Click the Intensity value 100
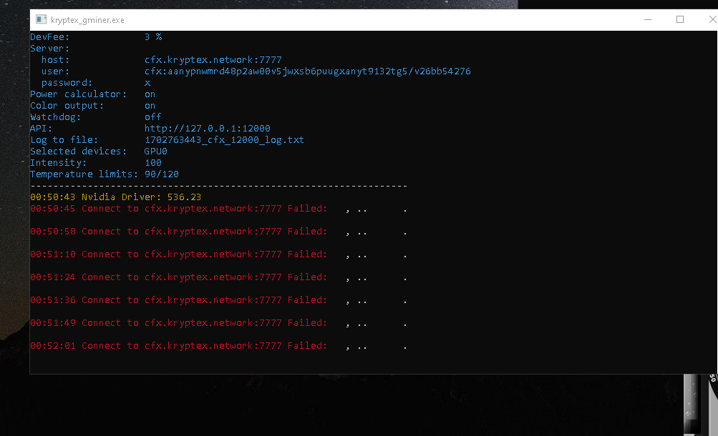Screen dimensions: 718x436 [x=153, y=163]
